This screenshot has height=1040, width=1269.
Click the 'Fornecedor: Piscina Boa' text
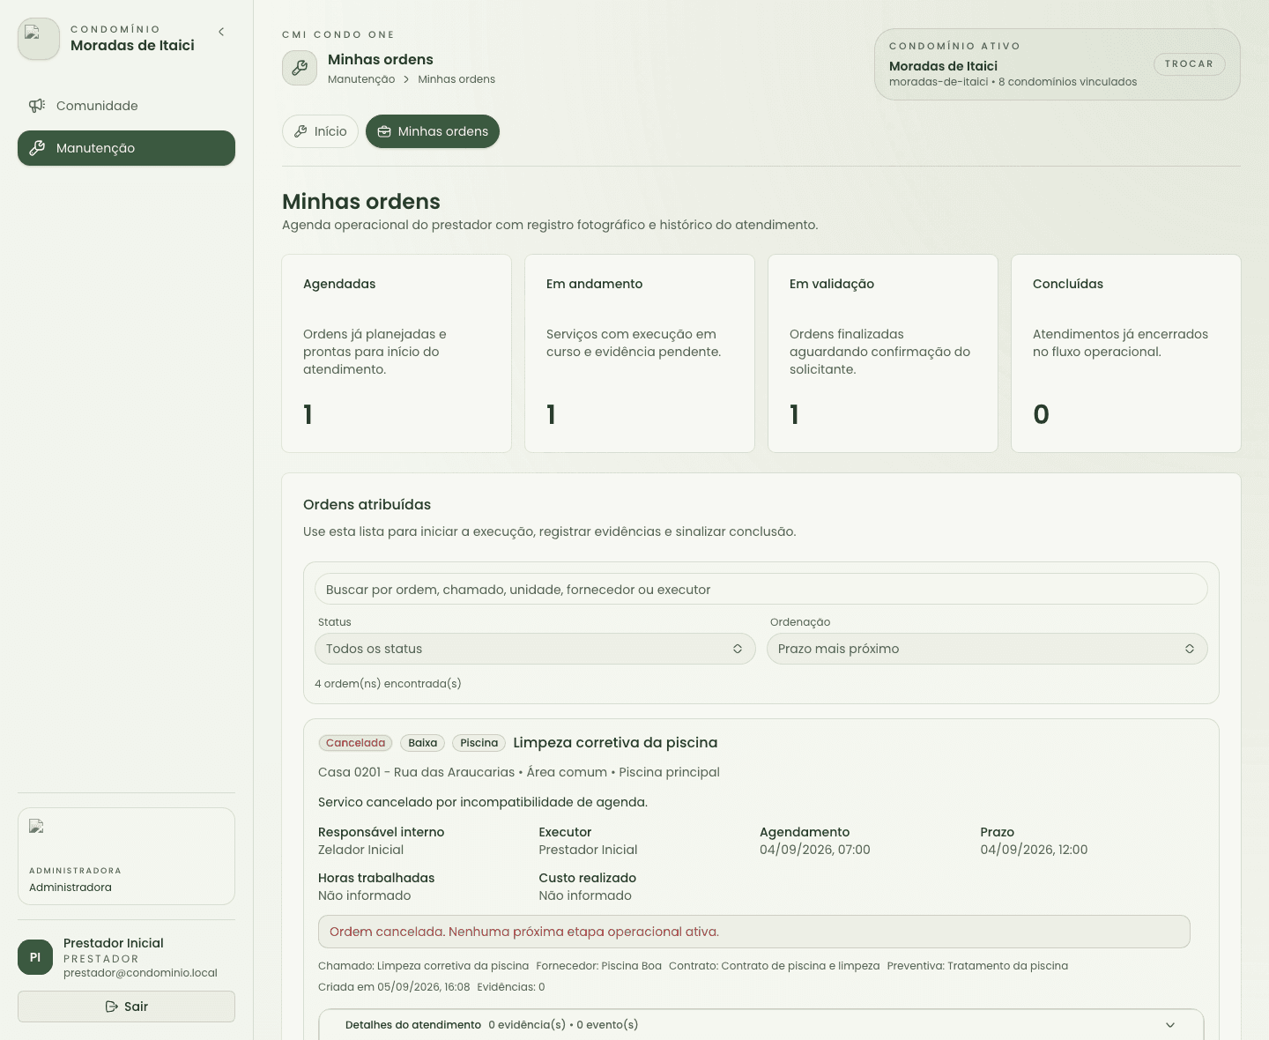click(x=598, y=966)
